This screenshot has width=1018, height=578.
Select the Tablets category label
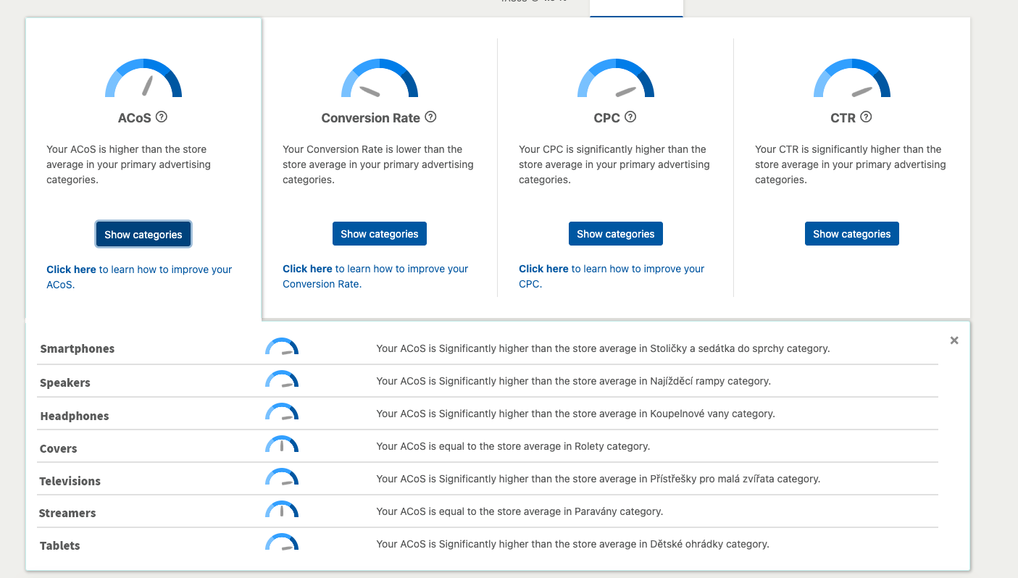60,545
